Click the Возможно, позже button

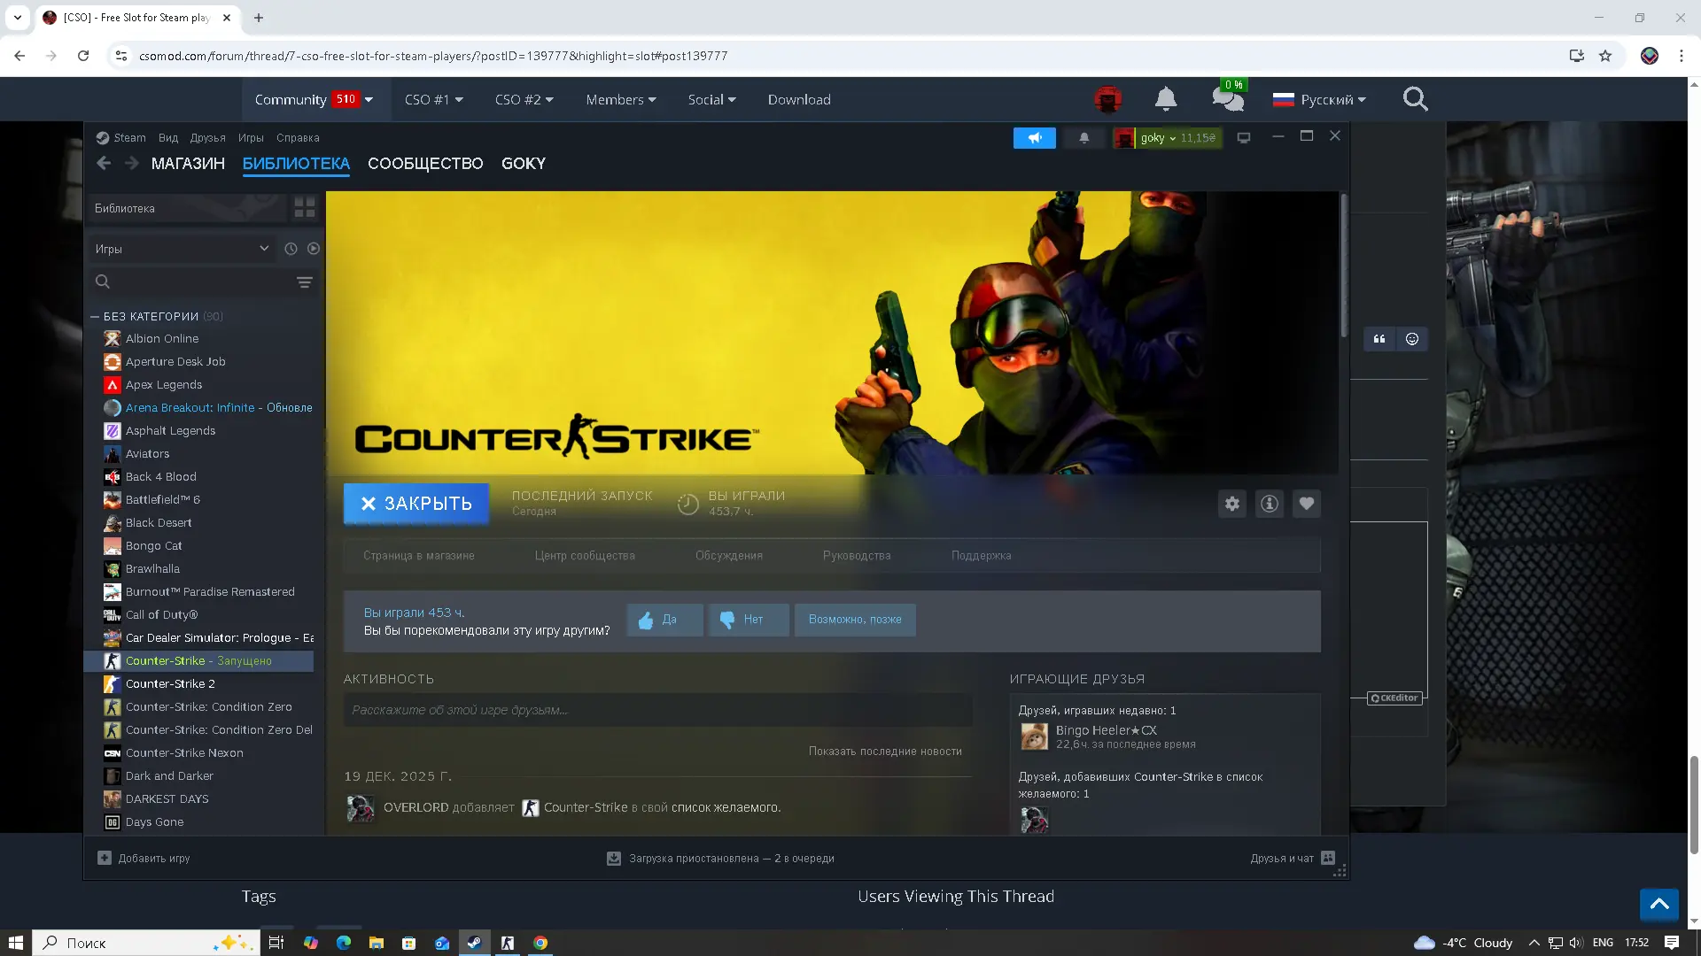pos(855,620)
